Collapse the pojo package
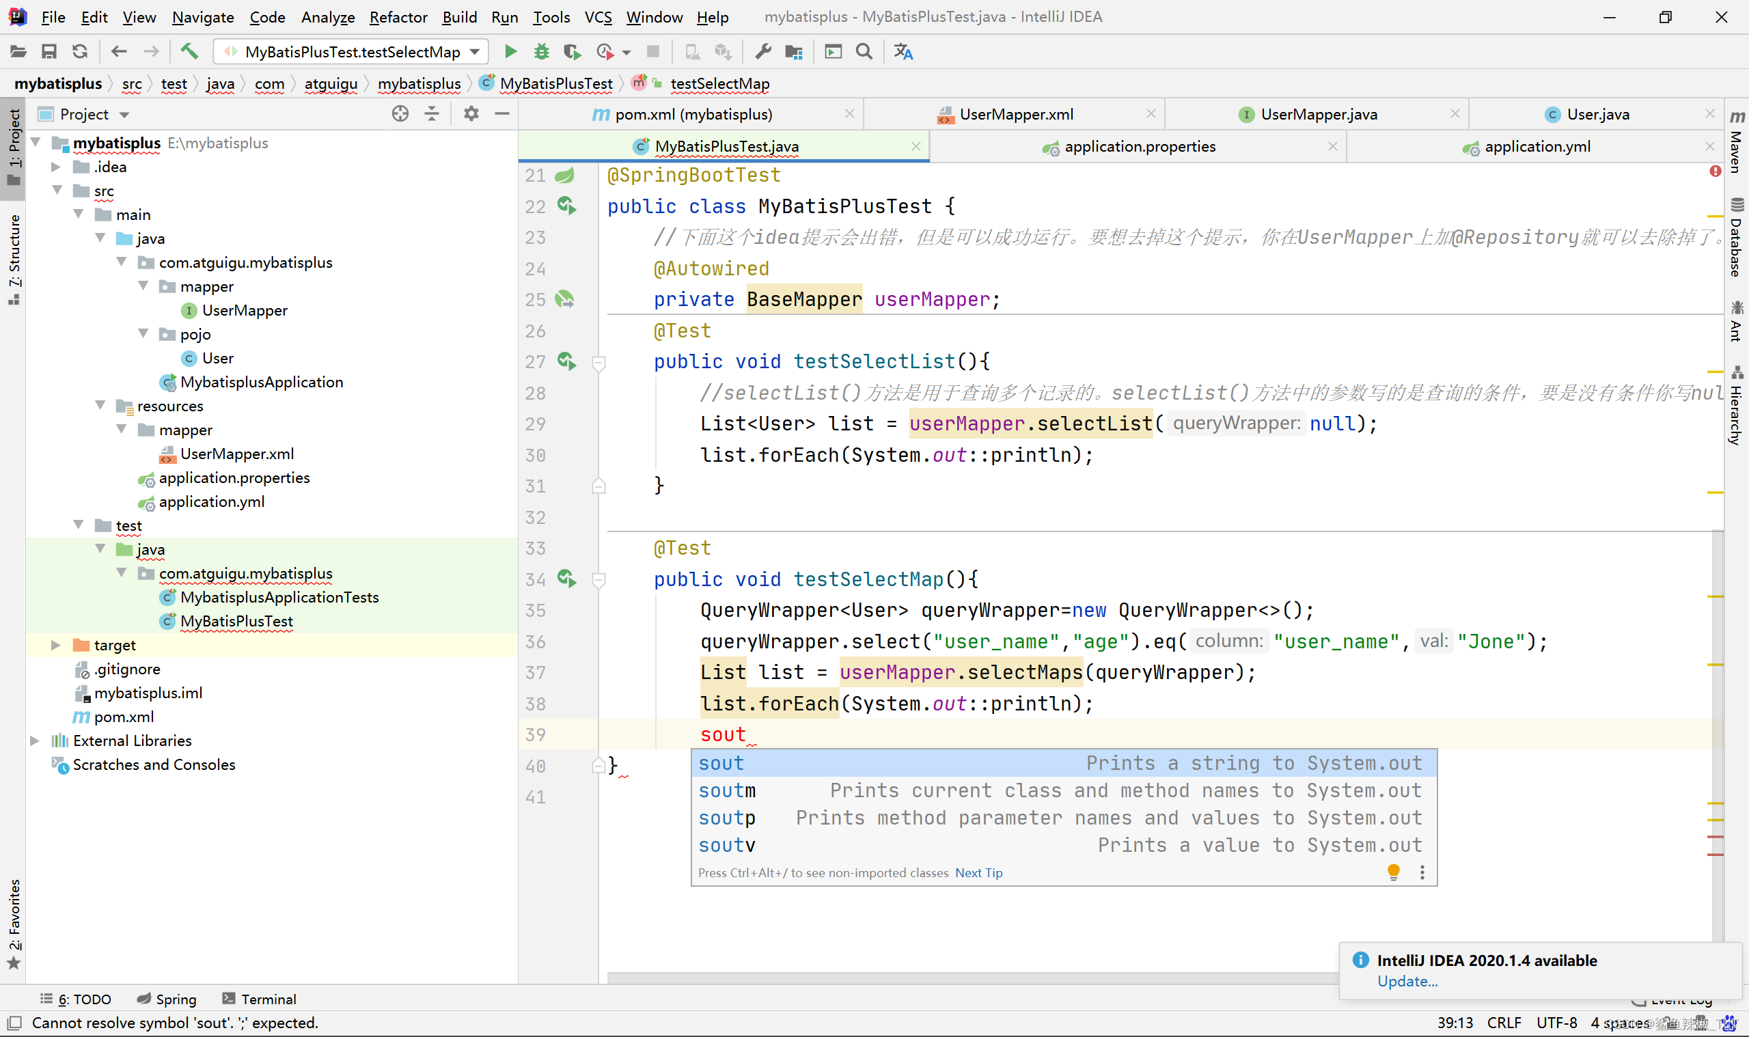Viewport: 1749px width, 1037px height. pyautogui.click(x=144, y=334)
